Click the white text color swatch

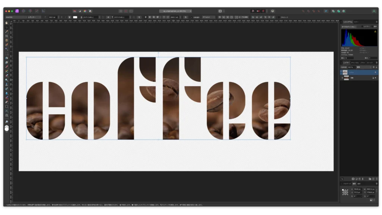click(75, 17)
